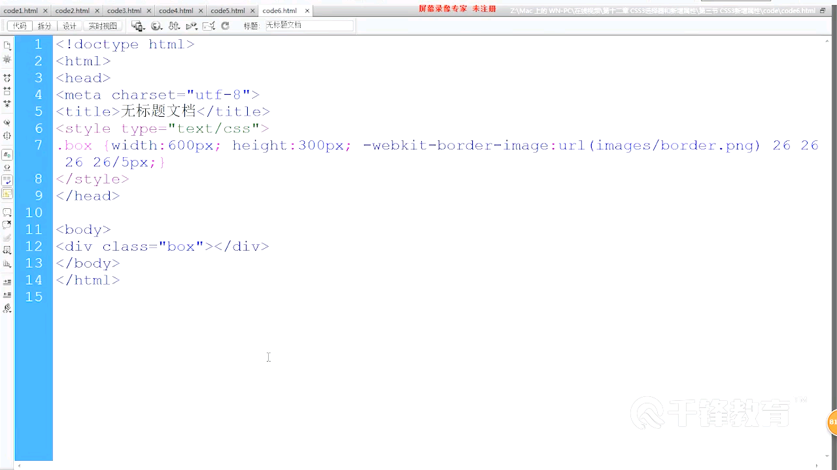Screen dimensions: 837x470
Task: Toggle Word Wrap in coding toolbar
Action: [x=7, y=180]
